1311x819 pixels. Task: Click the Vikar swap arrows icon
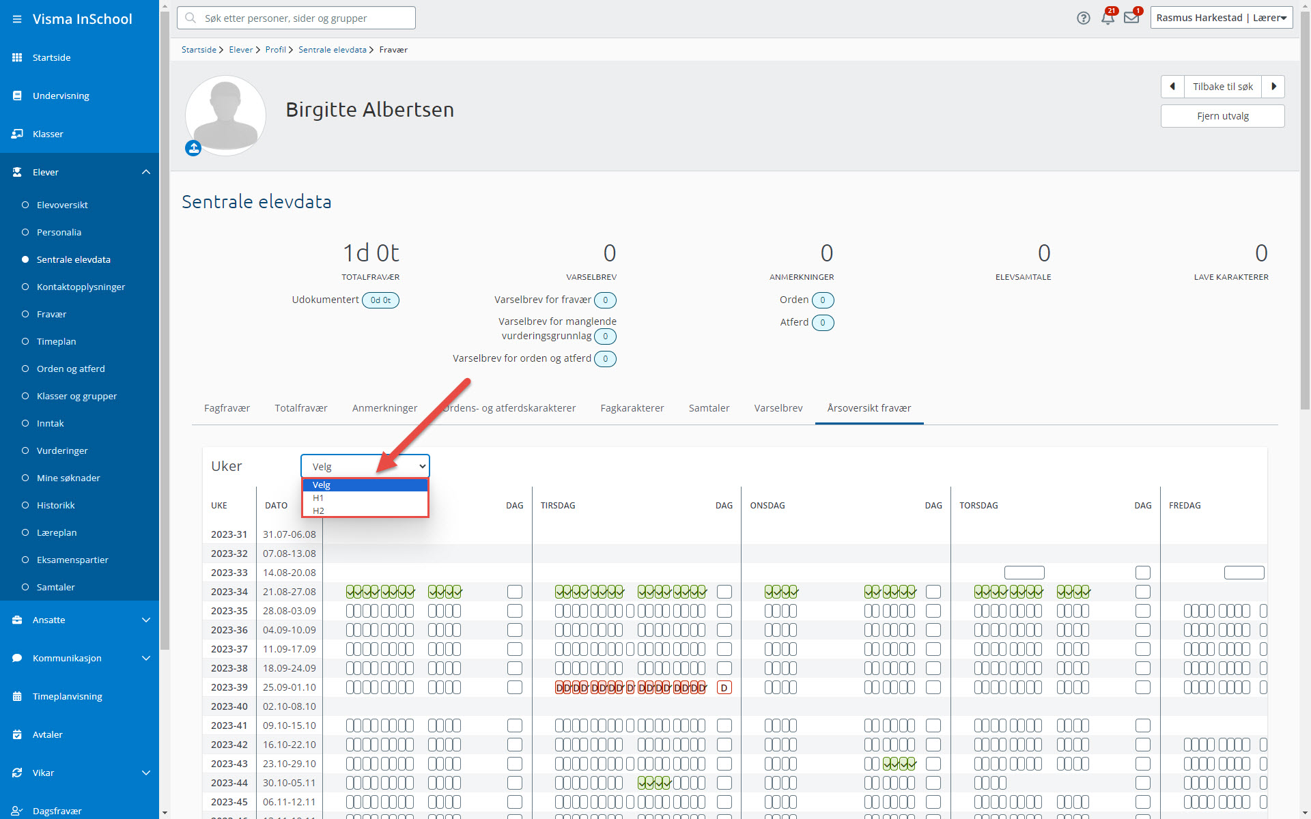17,773
